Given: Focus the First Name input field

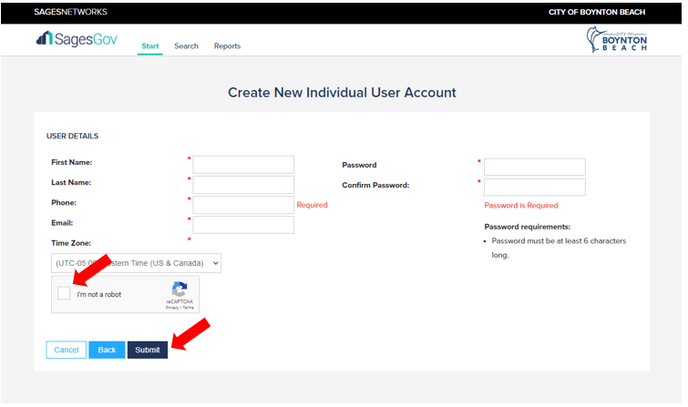Looking at the screenshot, I should [243, 165].
